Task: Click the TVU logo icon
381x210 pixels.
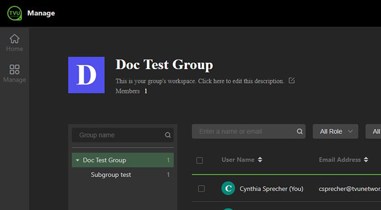Action: 15,13
